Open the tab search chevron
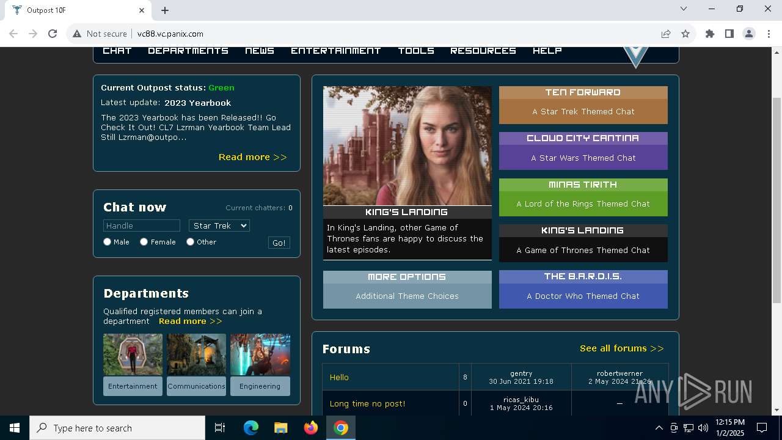The image size is (782, 440). [x=684, y=9]
